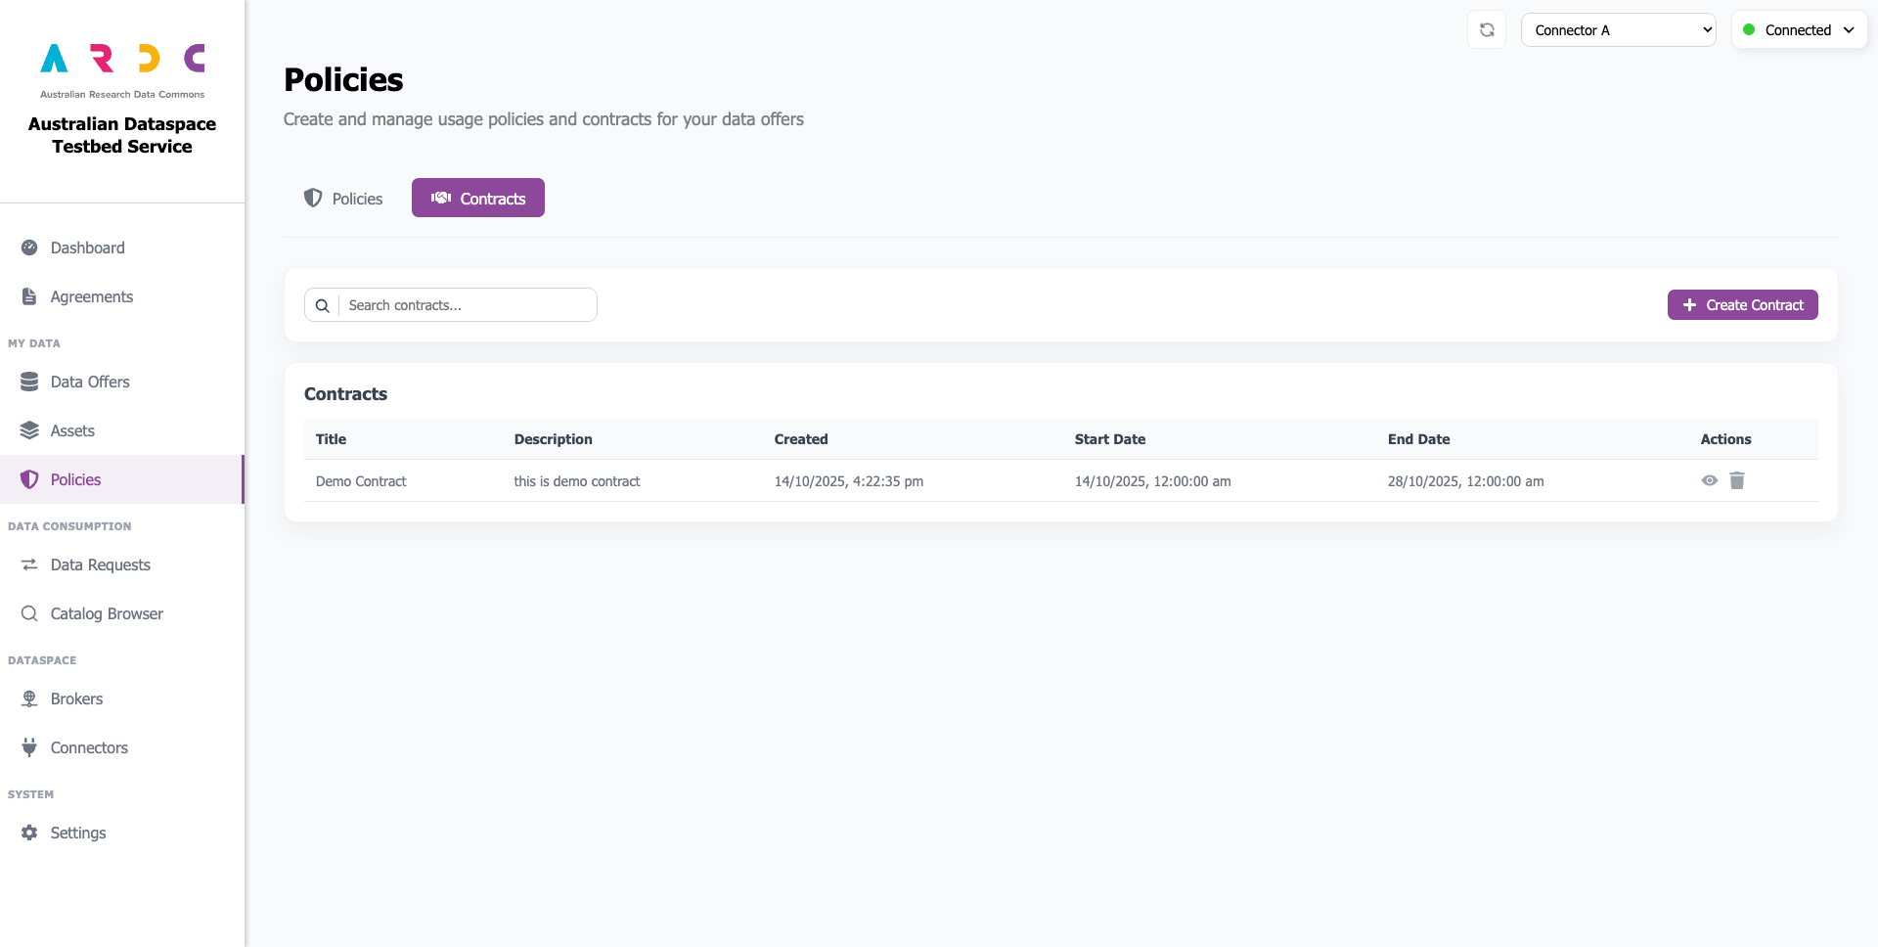Click the Created column header

click(x=801, y=439)
